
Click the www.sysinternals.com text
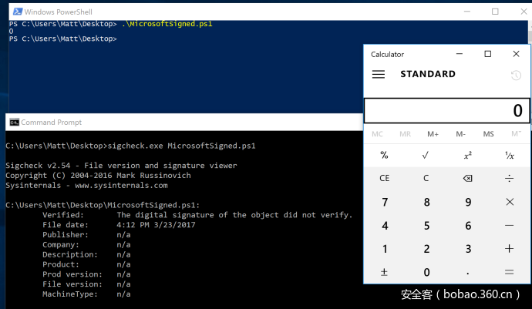pyautogui.click(x=121, y=186)
